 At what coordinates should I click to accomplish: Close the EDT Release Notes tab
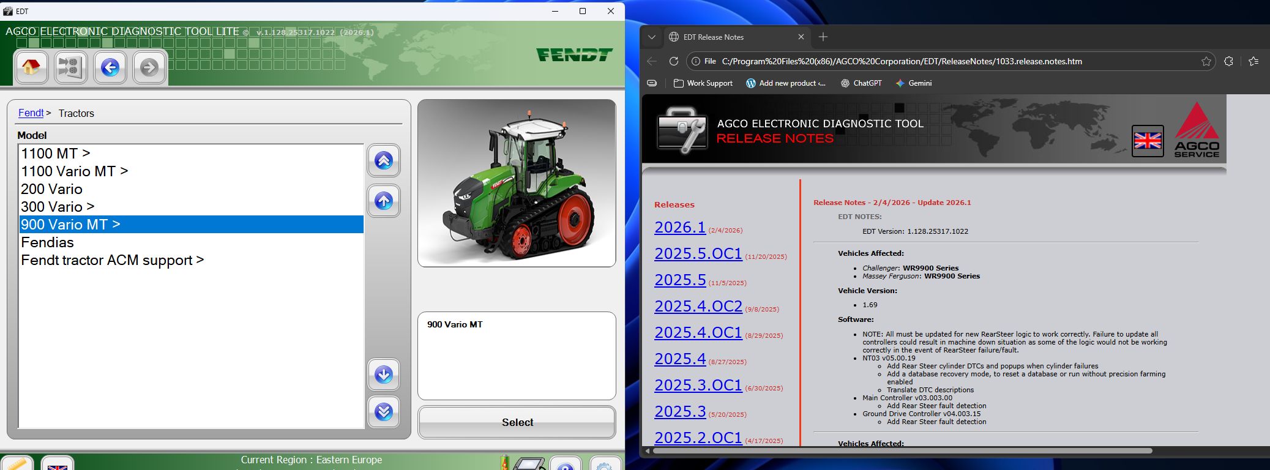point(801,37)
